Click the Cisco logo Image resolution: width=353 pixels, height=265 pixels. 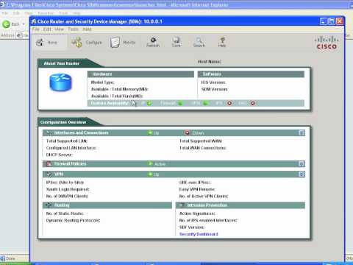(x=327, y=43)
